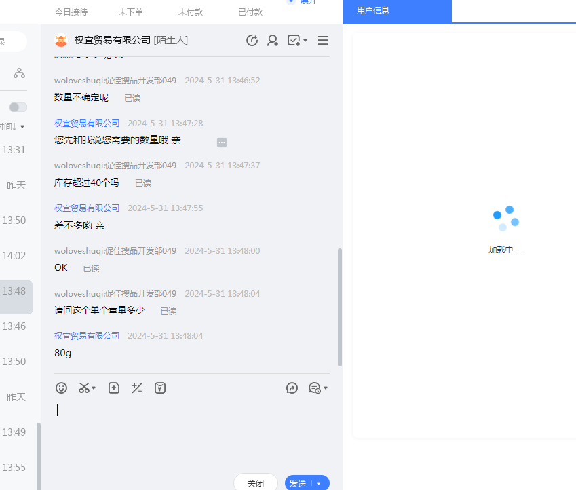
Task: Click the organization tree icon in sidebar
Action: click(19, 73)
